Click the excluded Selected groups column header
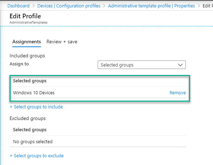Viewport: 213px width, 165px height. coord(30,129)
